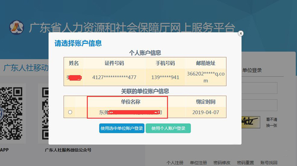The image size is (297, 166).
Task: Click the 手机号码 column header
Action: [x=165, y=63]
